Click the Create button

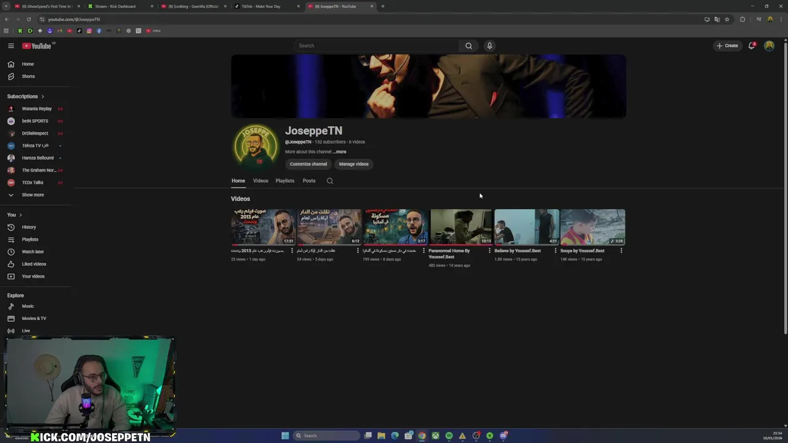[727, 46]
